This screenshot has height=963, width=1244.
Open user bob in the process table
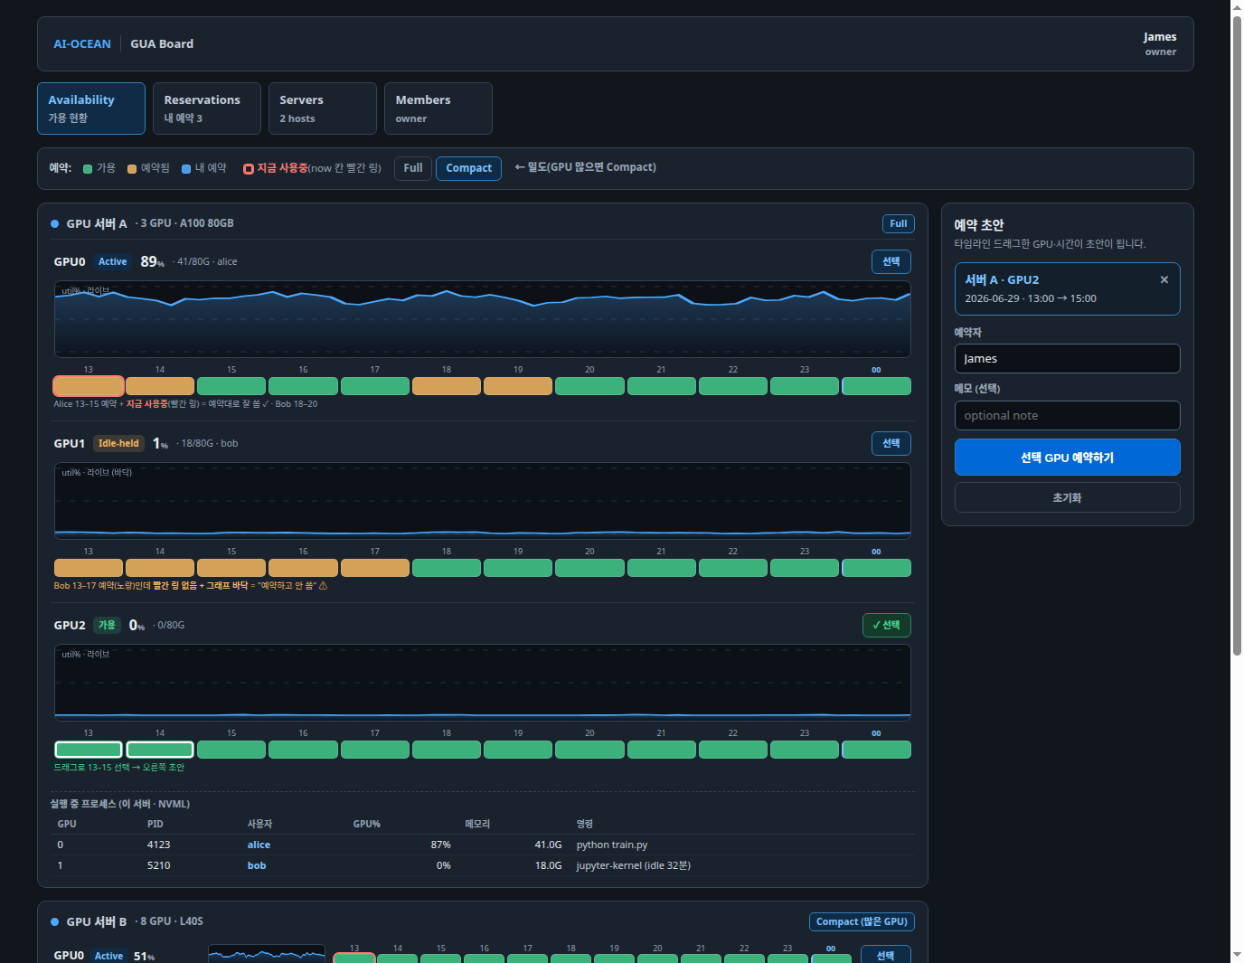tap(257, 865)
